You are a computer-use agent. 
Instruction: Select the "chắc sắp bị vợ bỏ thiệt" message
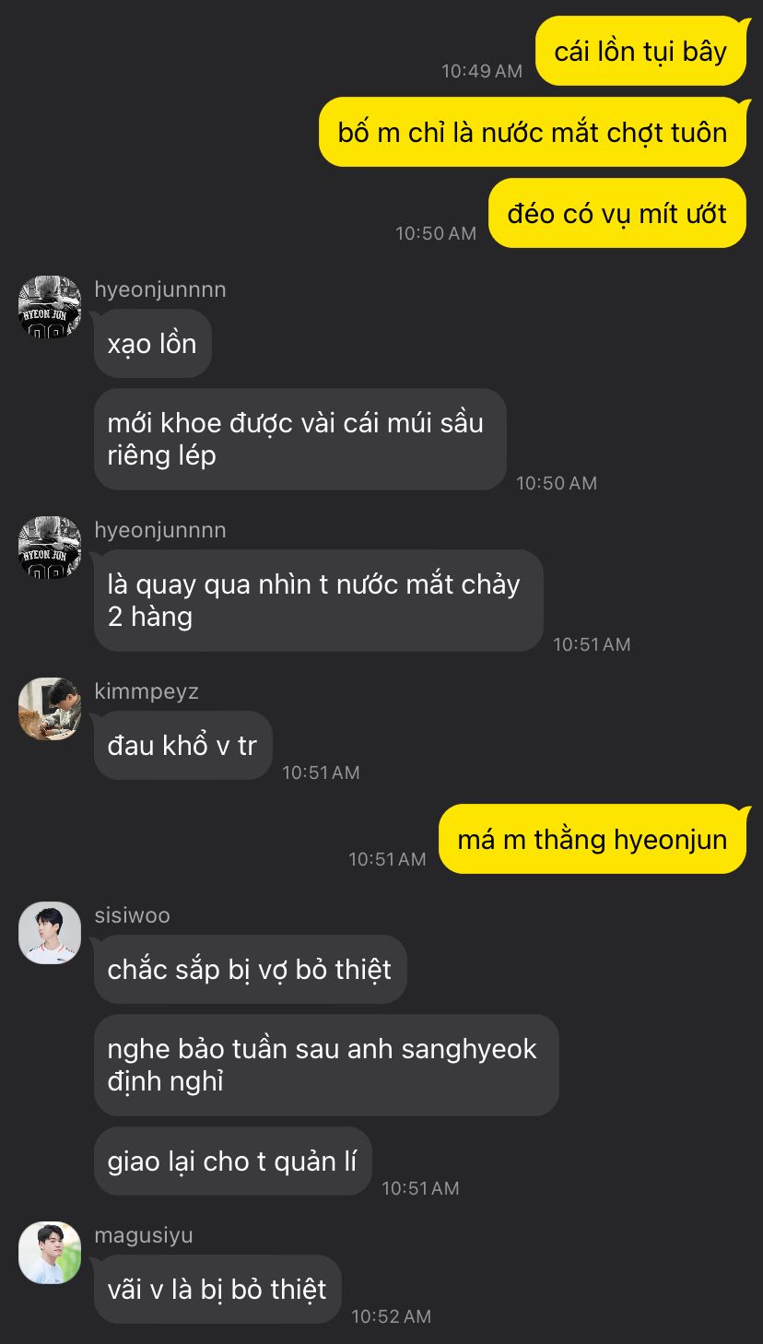click(x=251, y=969)
